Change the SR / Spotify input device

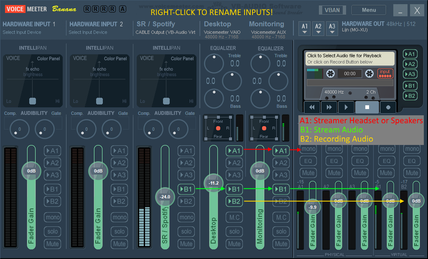166,32
